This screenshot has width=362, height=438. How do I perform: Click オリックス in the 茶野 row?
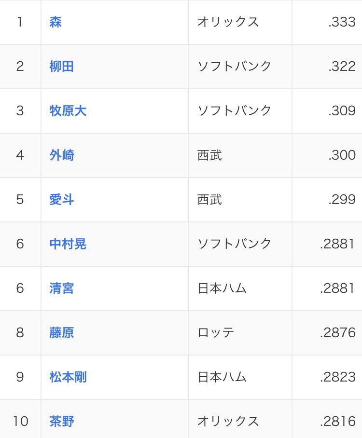click(x=228, y=421)
